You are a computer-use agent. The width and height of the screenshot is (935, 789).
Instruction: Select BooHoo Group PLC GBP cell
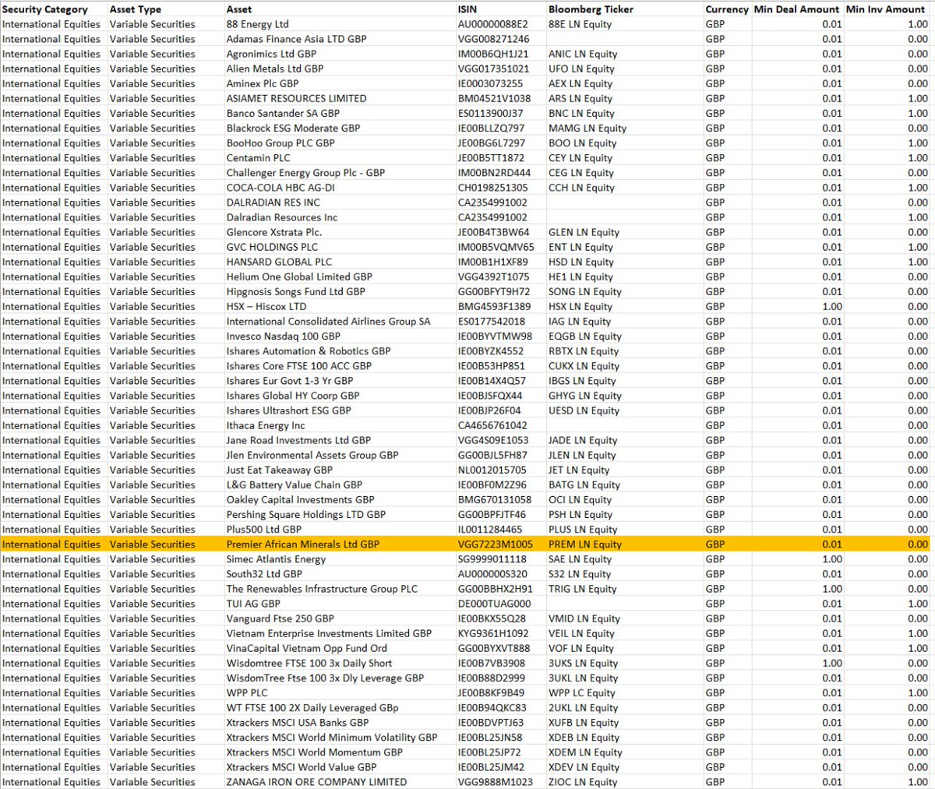tap(280, 143)
